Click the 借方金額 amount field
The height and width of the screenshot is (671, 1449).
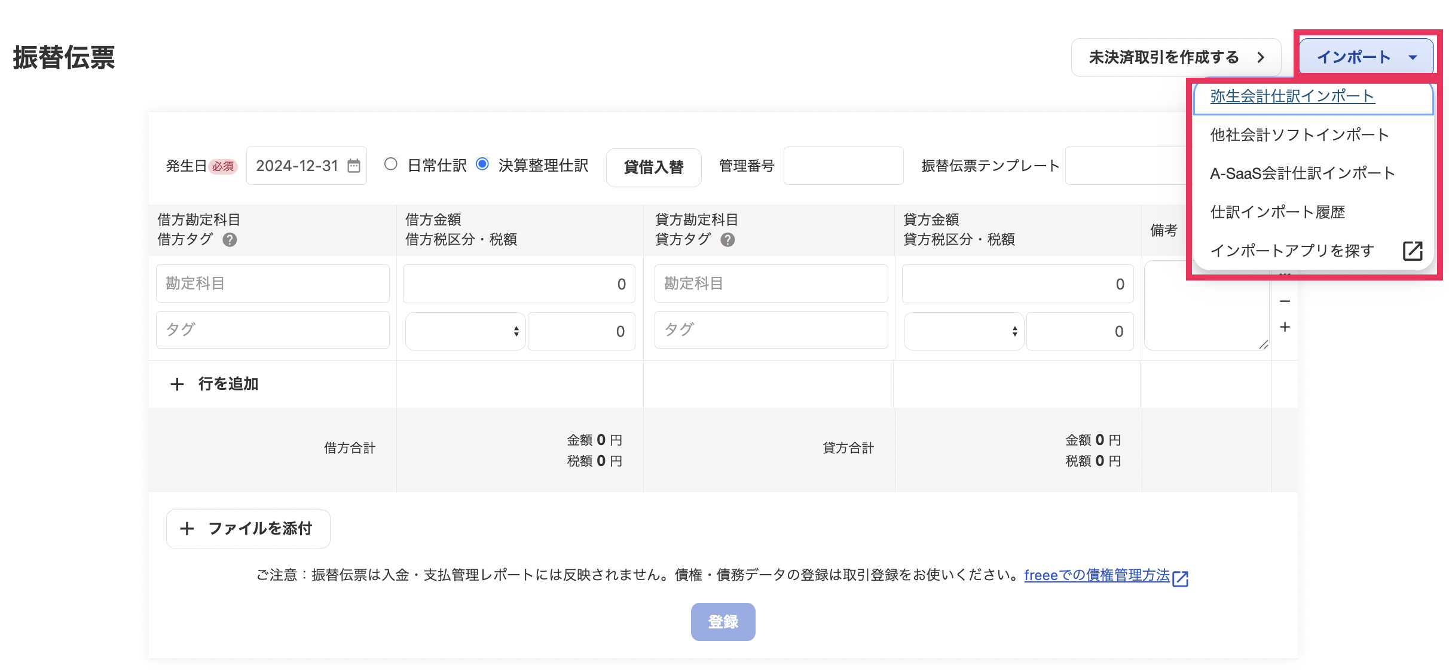point(519,284)
